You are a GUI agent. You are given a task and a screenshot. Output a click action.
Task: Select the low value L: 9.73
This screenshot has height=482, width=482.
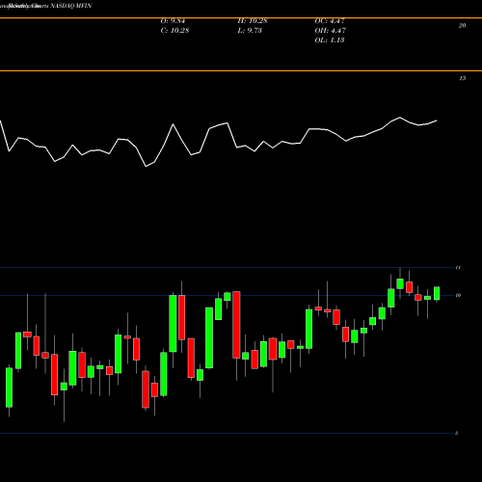click(250, 31)
